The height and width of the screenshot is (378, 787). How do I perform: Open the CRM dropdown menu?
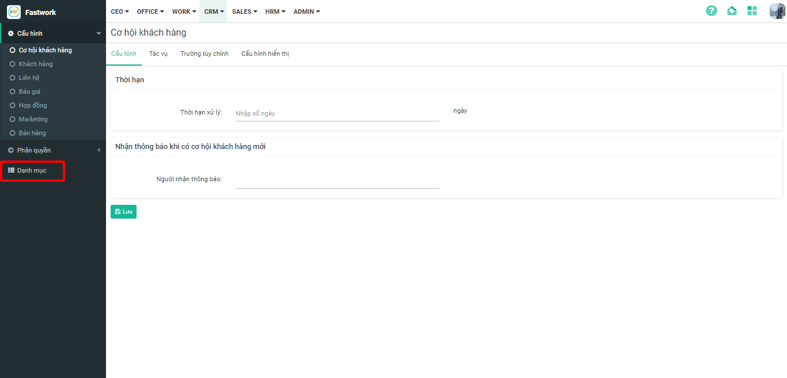point(214,12)
